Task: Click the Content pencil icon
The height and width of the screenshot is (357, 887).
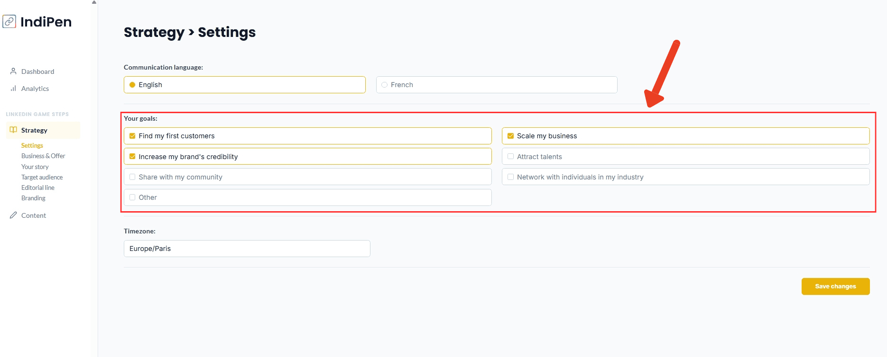Action: tap(13, 215)
